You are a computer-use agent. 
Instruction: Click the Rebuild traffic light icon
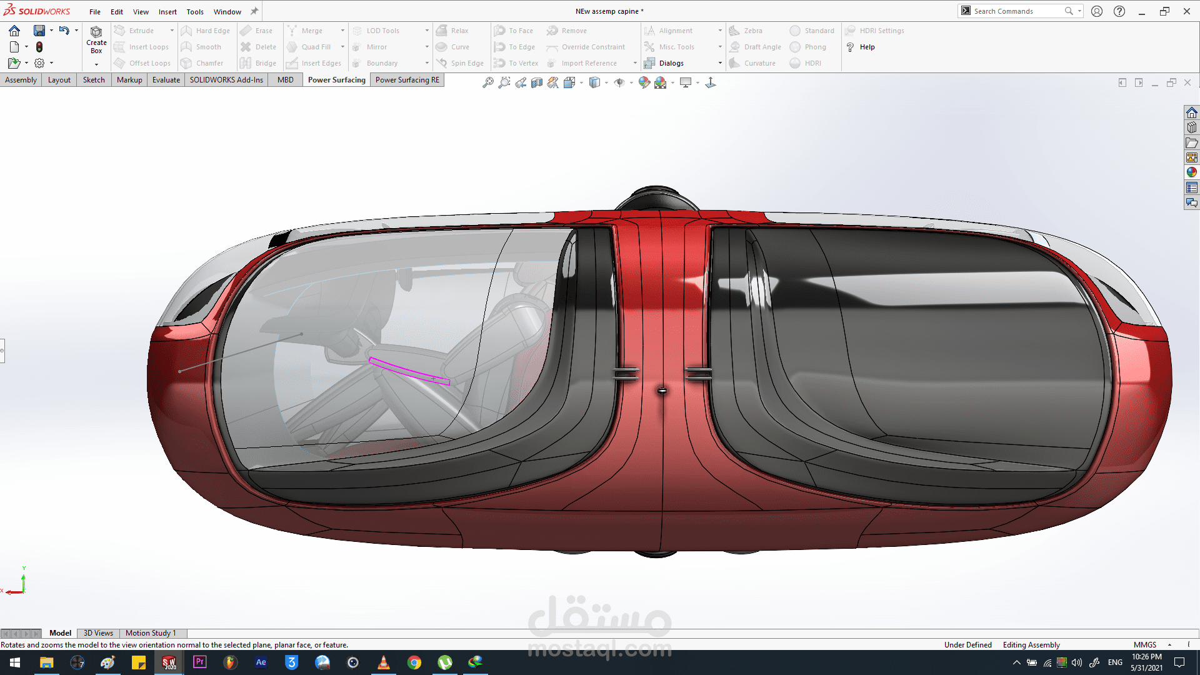39,47
